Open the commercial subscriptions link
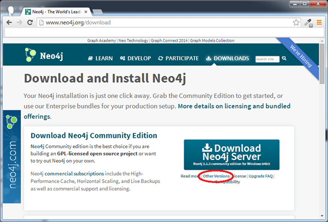This screenshot has width=328, height=222. (x=74, y=174)
